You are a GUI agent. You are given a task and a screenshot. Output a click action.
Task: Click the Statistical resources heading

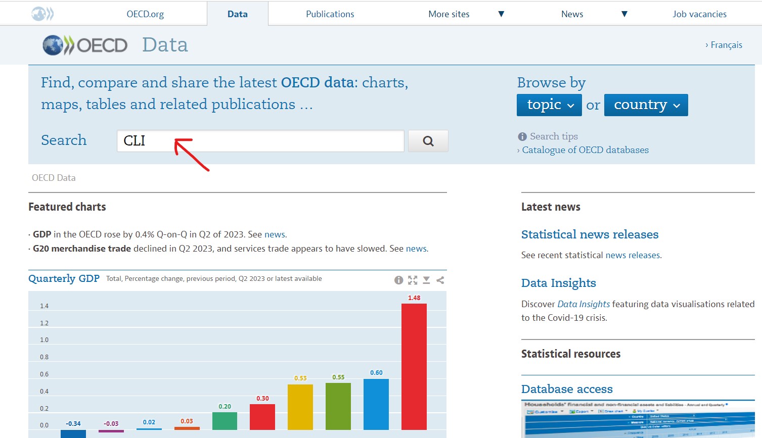tap(571, 354)
